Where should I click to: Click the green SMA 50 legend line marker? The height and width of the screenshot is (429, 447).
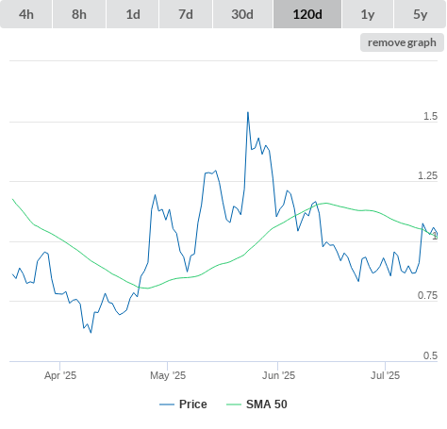coord(234,404)
